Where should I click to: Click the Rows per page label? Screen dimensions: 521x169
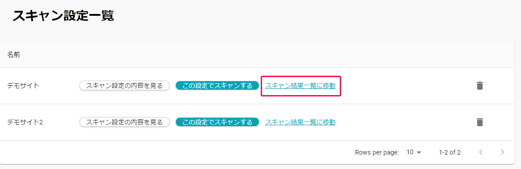tap(377, 152)
